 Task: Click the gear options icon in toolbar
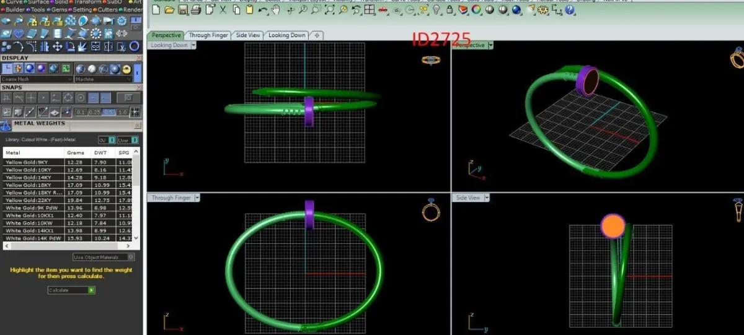point(544,9)
